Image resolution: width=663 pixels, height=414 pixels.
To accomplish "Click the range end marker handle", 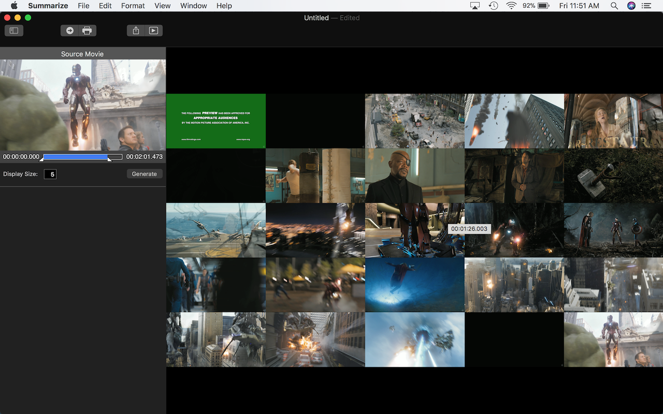I will point(109,159).
